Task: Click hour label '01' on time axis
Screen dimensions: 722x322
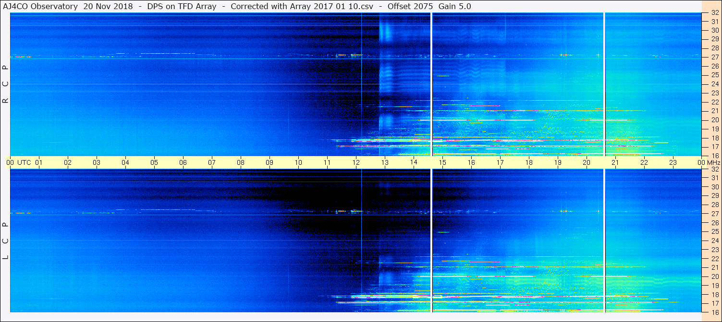Action: [x=39, y=162]
